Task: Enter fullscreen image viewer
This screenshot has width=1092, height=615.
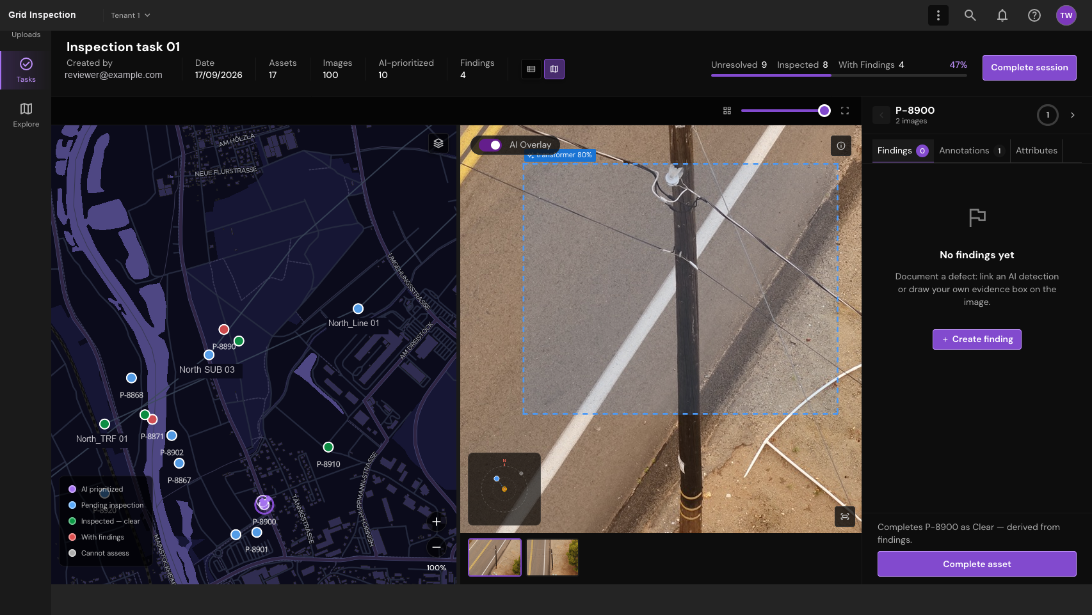Action: 844,111
